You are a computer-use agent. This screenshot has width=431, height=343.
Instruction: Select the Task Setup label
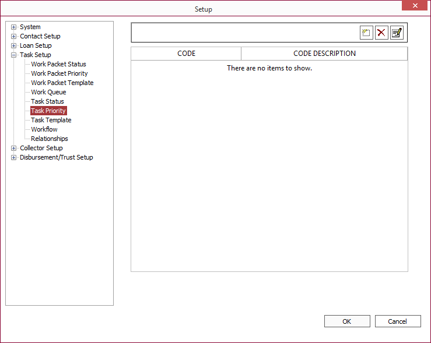point(36,55)
